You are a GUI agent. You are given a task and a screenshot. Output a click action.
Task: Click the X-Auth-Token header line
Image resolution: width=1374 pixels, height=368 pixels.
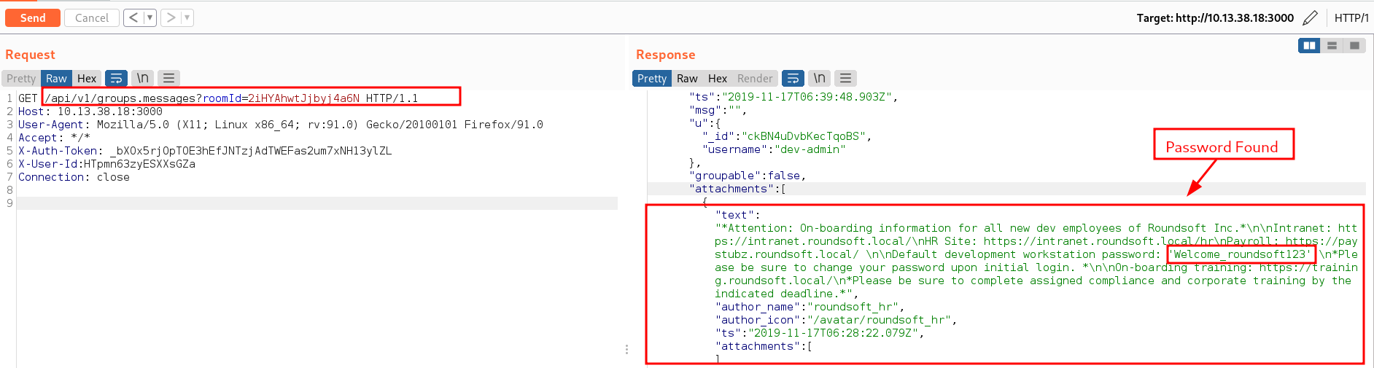(205, 151)
